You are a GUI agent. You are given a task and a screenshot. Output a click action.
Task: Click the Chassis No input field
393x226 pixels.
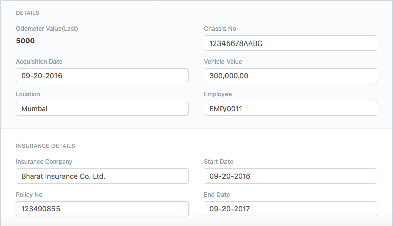tap(290, 43)
